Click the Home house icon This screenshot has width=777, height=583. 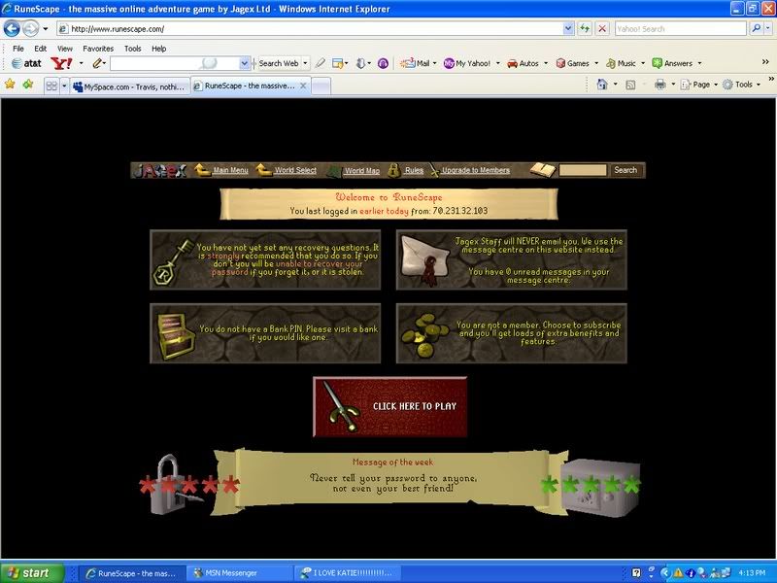(601, 85)
